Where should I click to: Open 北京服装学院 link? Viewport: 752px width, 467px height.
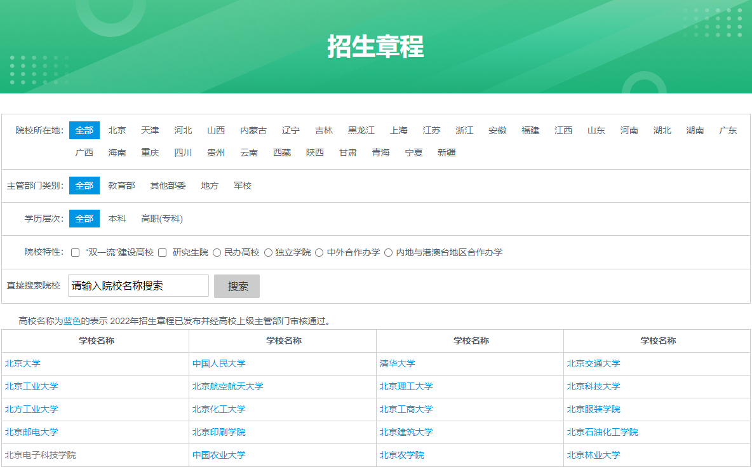594,409
